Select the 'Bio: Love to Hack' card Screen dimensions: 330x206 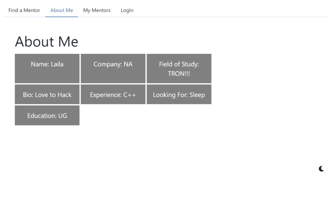[x=47, y=94]
